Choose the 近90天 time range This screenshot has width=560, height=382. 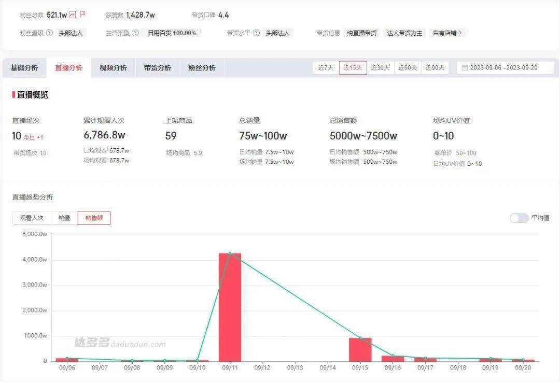435,68
